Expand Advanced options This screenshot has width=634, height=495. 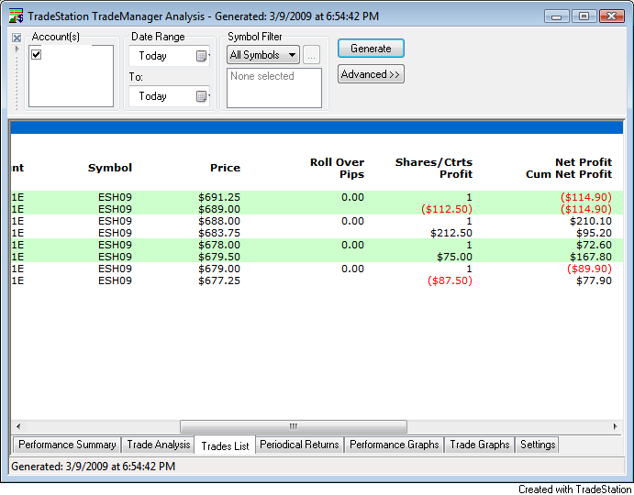click(371, 74)
